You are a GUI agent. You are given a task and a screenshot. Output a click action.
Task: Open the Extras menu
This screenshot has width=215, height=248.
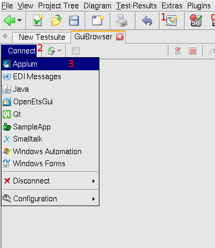172,6
